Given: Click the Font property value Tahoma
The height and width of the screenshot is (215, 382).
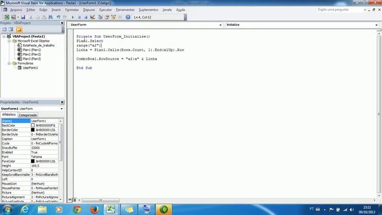Looking at the screenshot, I should (x=44, y=156).
